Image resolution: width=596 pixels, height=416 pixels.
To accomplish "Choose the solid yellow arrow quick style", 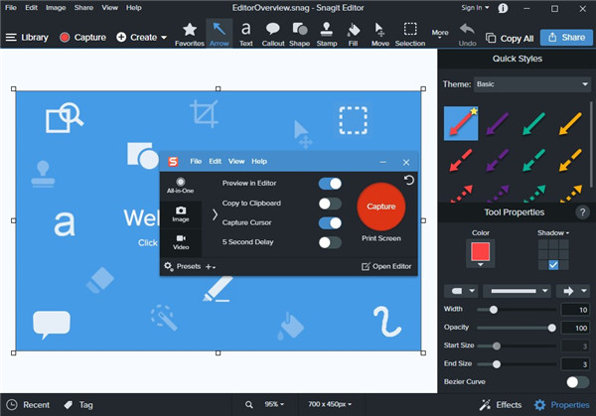I will [x=570, y=124].
